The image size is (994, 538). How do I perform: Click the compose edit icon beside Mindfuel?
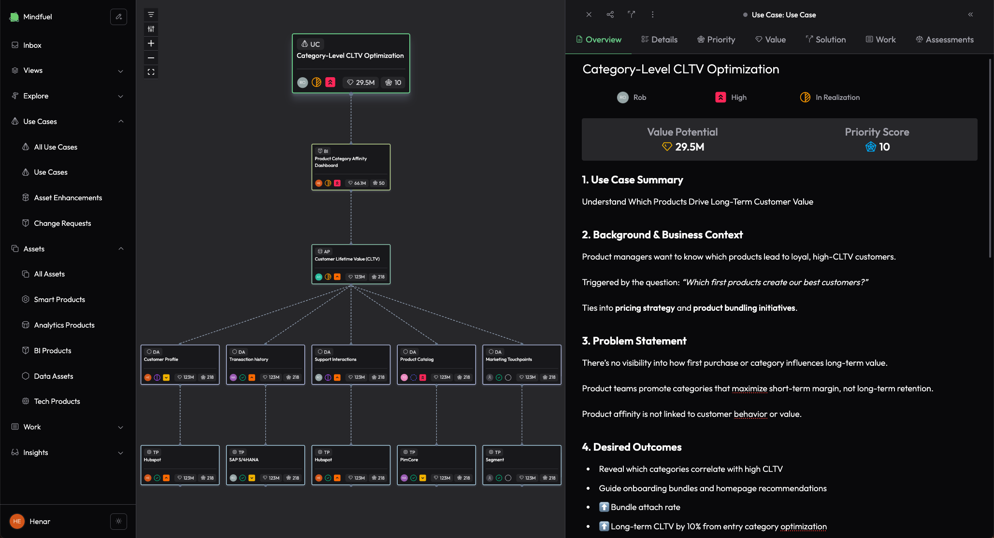(x=118, y=17)
